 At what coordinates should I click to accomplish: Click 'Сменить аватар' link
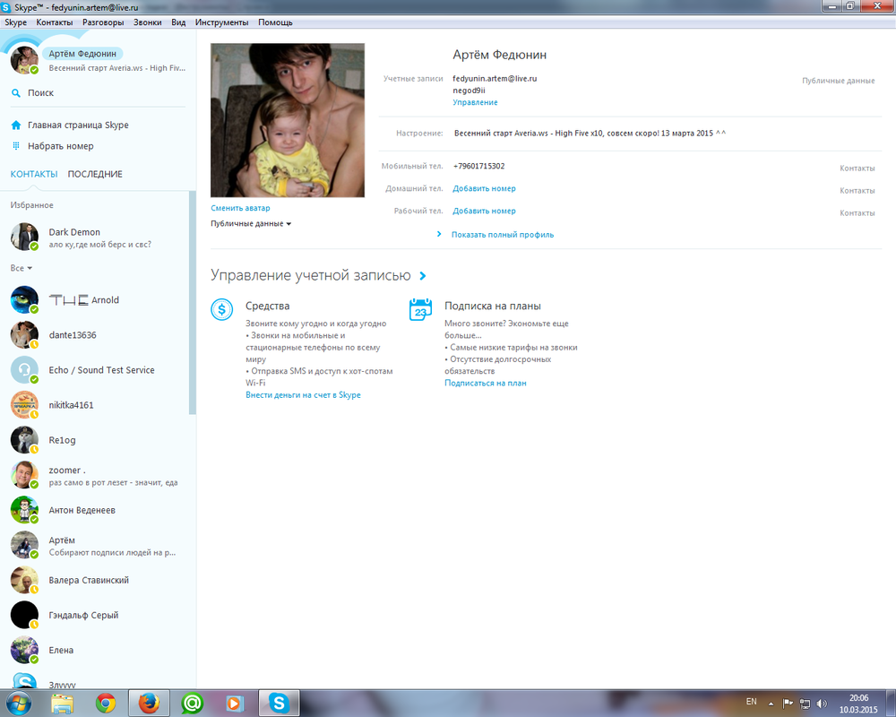[x=240, y=208]
